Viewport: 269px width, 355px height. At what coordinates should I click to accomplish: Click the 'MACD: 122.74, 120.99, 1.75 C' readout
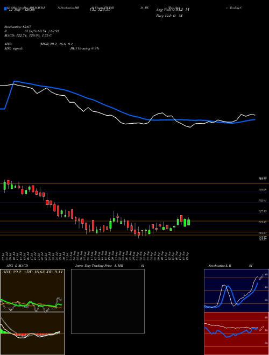[x=28, y=35]
